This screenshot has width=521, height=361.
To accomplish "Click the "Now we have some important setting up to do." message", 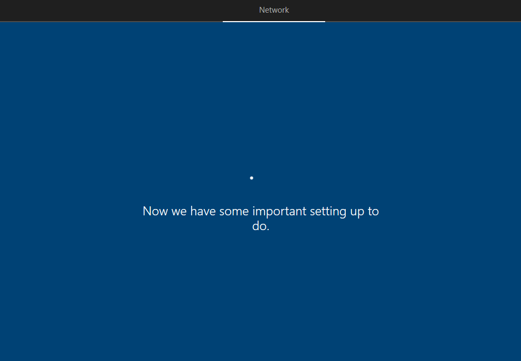I will click(261, 218).
